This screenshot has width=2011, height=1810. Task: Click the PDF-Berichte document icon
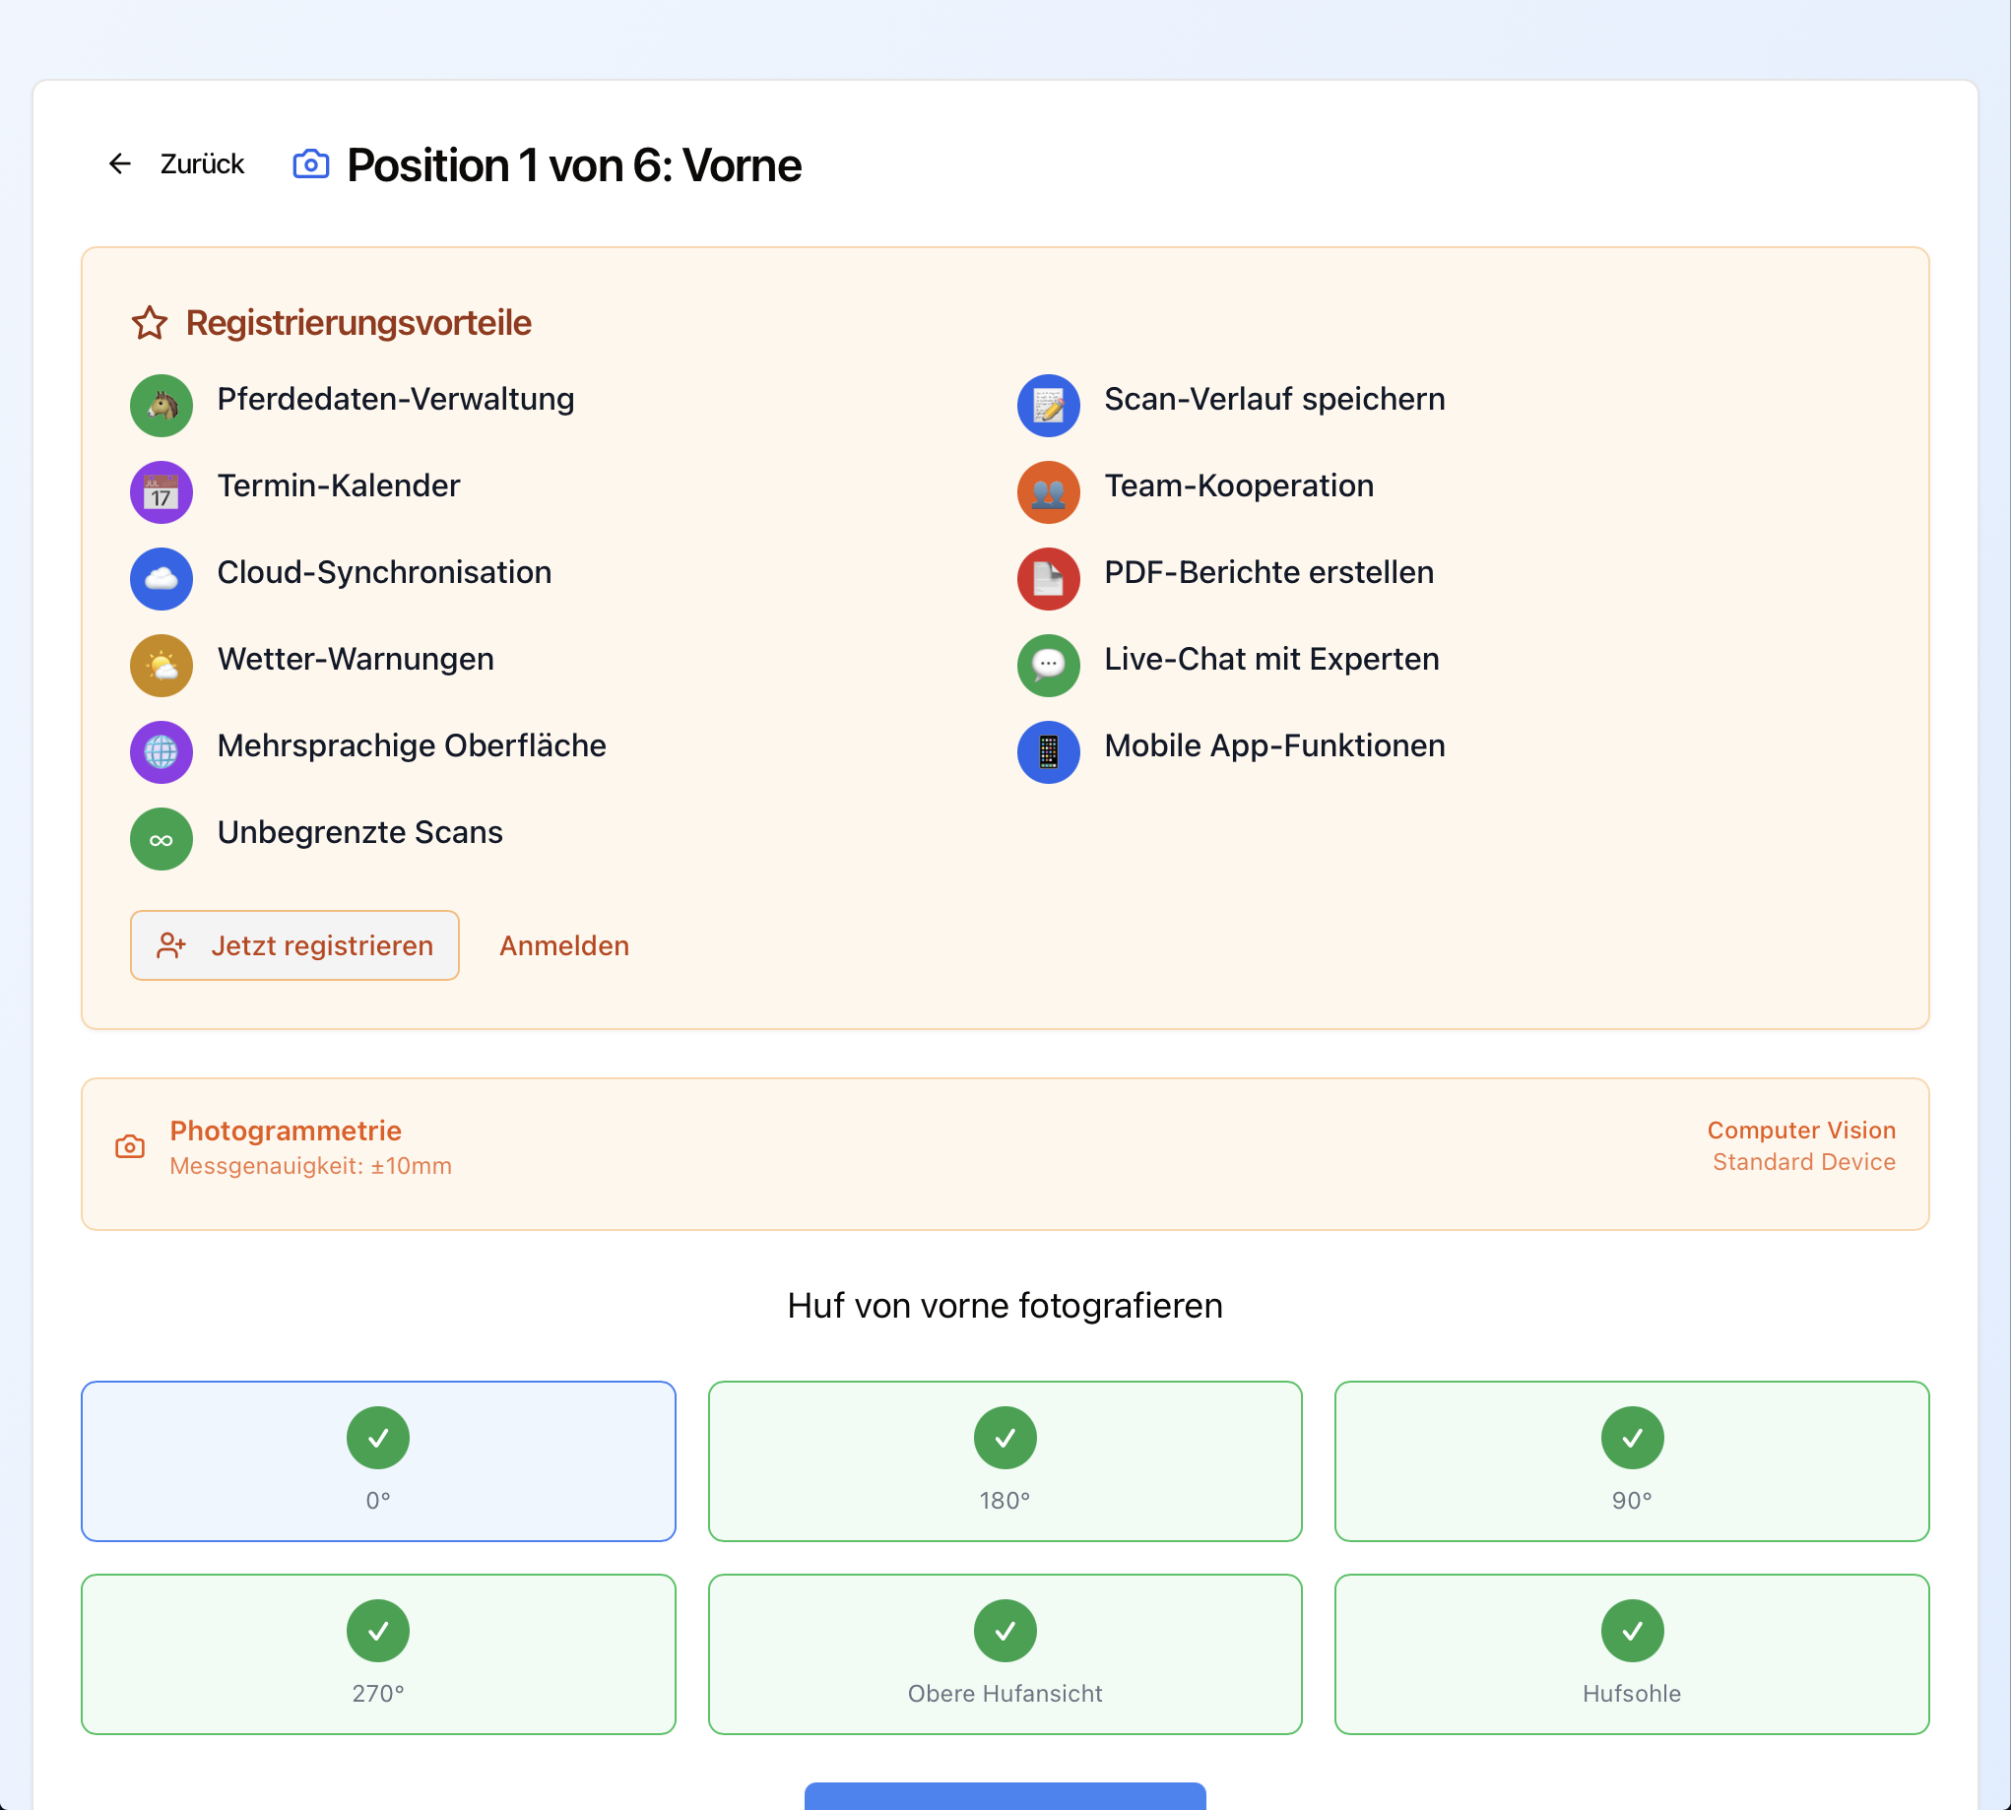tap(1048, 579)
